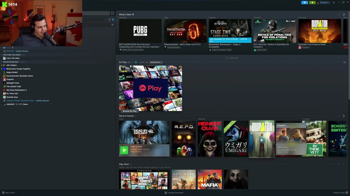The image size is (350, 196).
Task: Open Mafia Definitive Edition cover
Action: tap(210, 179)
